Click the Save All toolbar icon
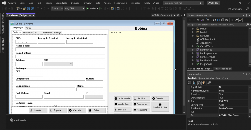 [x=32, y=9]
